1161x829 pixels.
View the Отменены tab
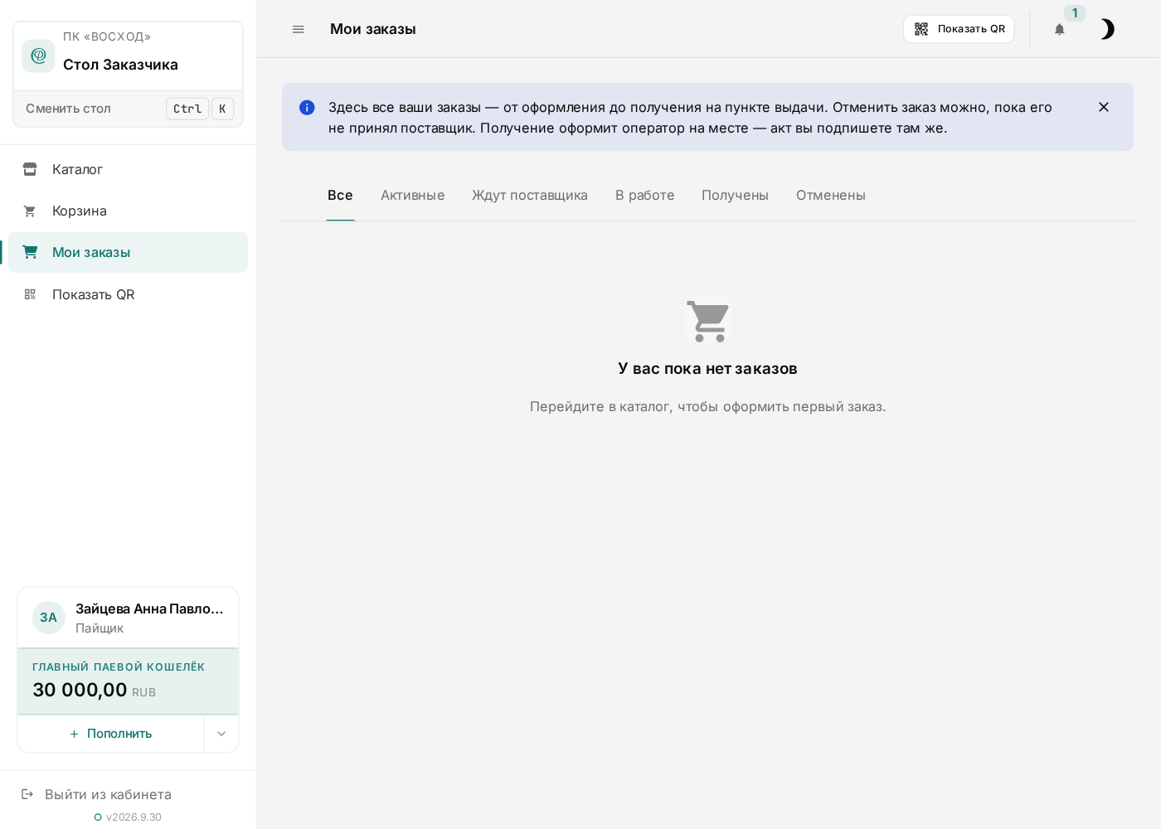(831, 196)
